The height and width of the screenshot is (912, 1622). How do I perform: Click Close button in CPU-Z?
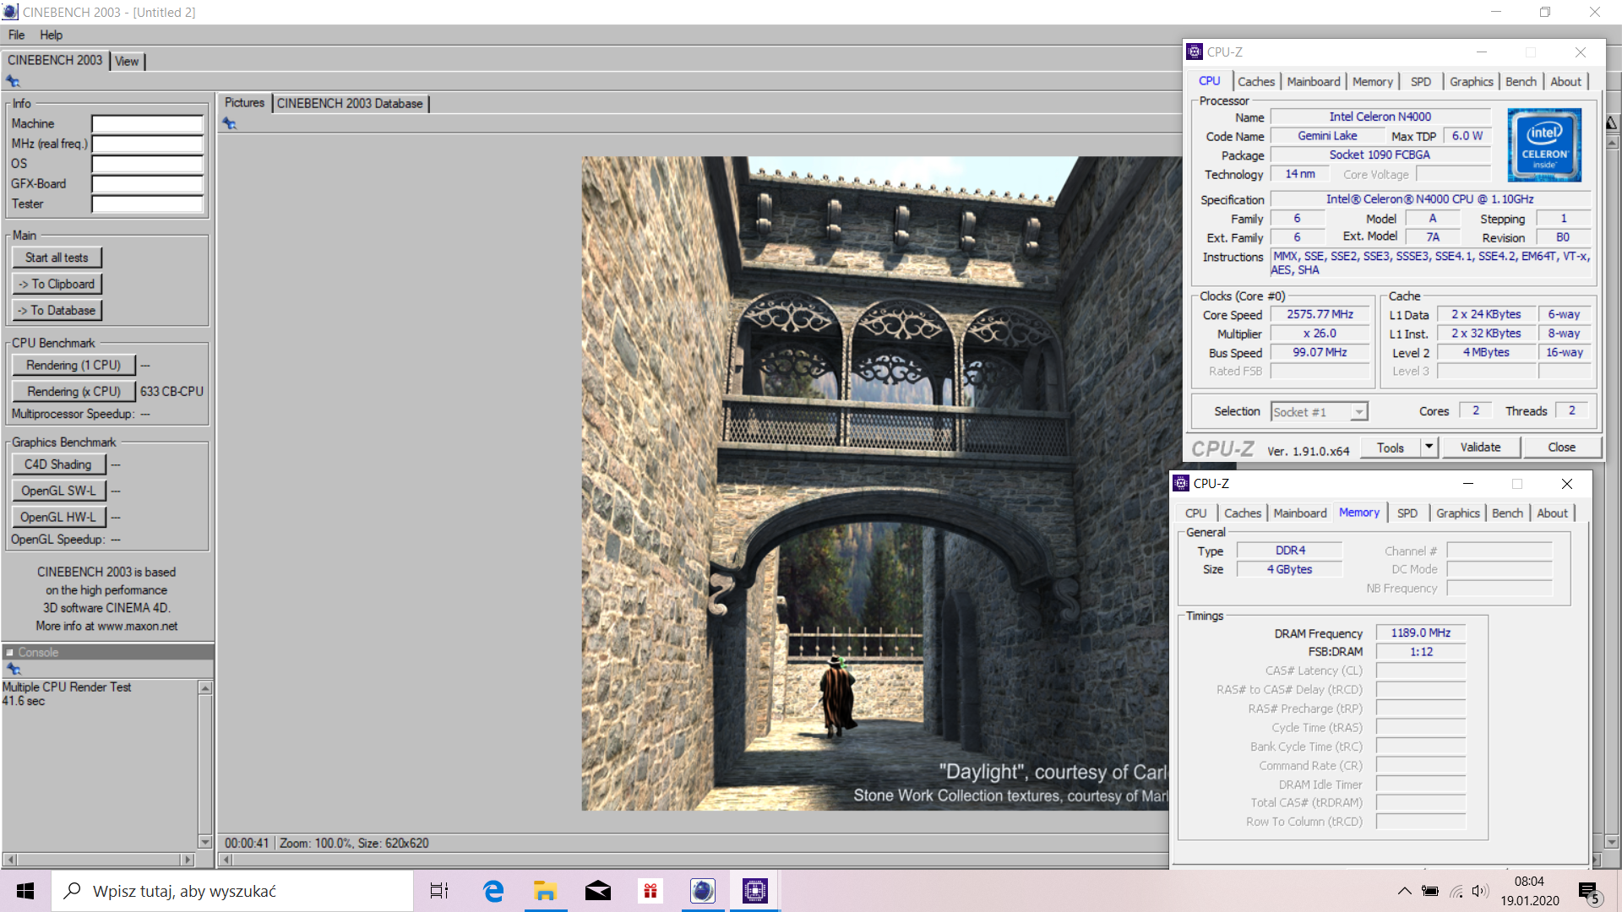(x=1561, y=447)
